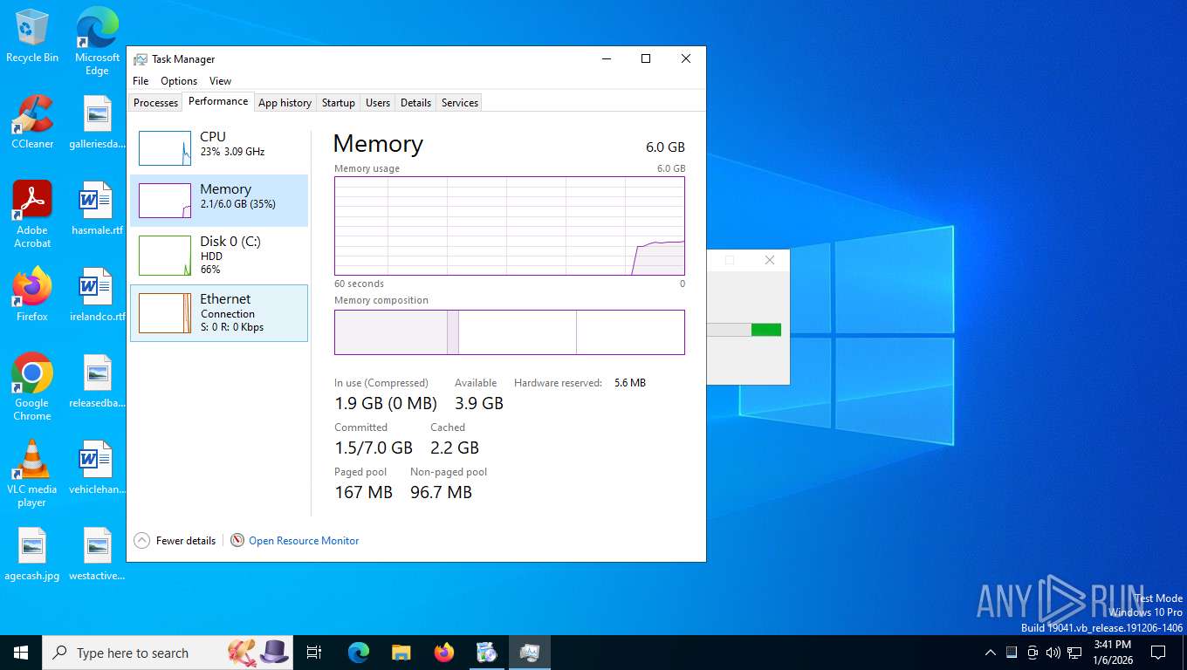The width and height of the screenshot is (1187, 670).
Task: Click the Task Manager taskbar button
Action: tap(530, 653)
